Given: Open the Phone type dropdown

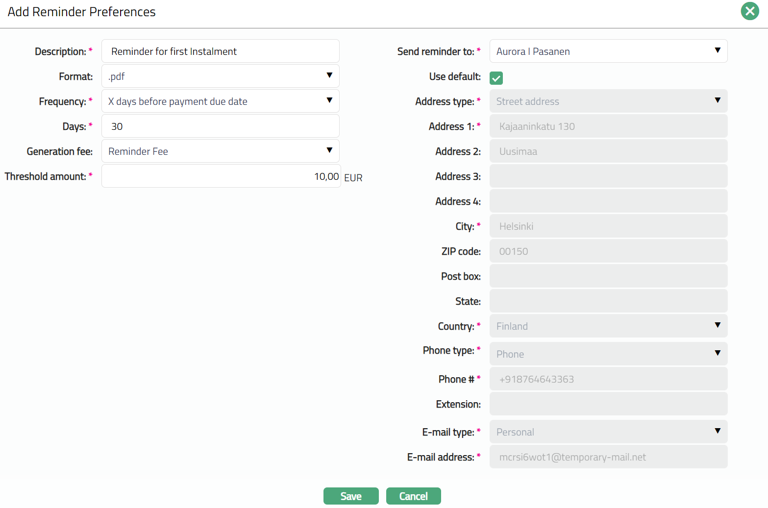Looking at the screenshot, I should 608,354.
